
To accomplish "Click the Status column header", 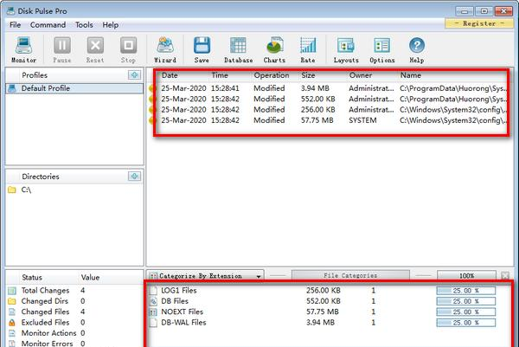I will click(32, 278).
